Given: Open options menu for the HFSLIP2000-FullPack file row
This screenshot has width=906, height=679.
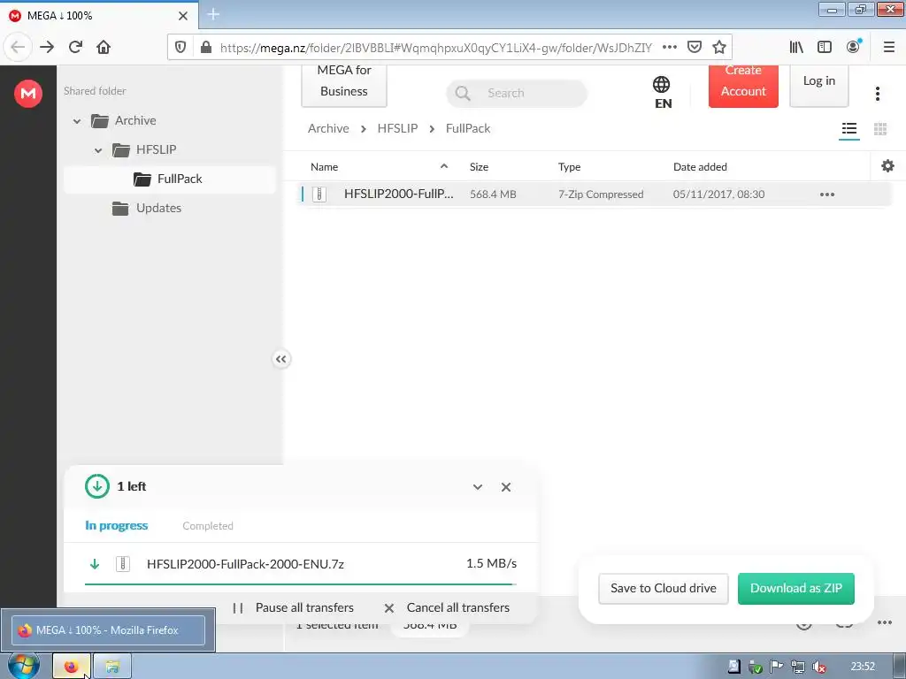Looking at the screenshot, I should pos(827,195).
